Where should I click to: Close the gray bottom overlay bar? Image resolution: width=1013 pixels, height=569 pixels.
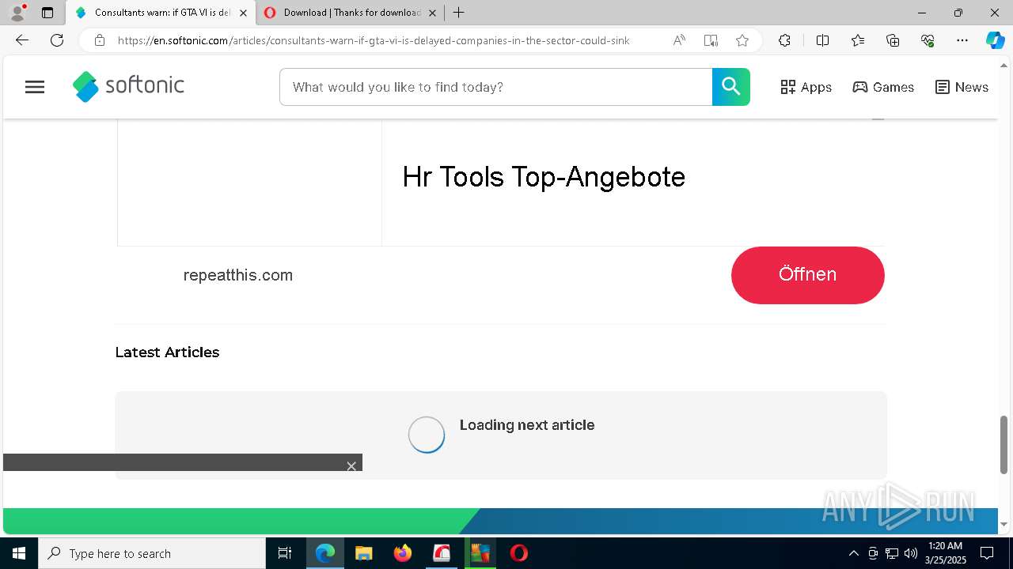click(351, 466)
